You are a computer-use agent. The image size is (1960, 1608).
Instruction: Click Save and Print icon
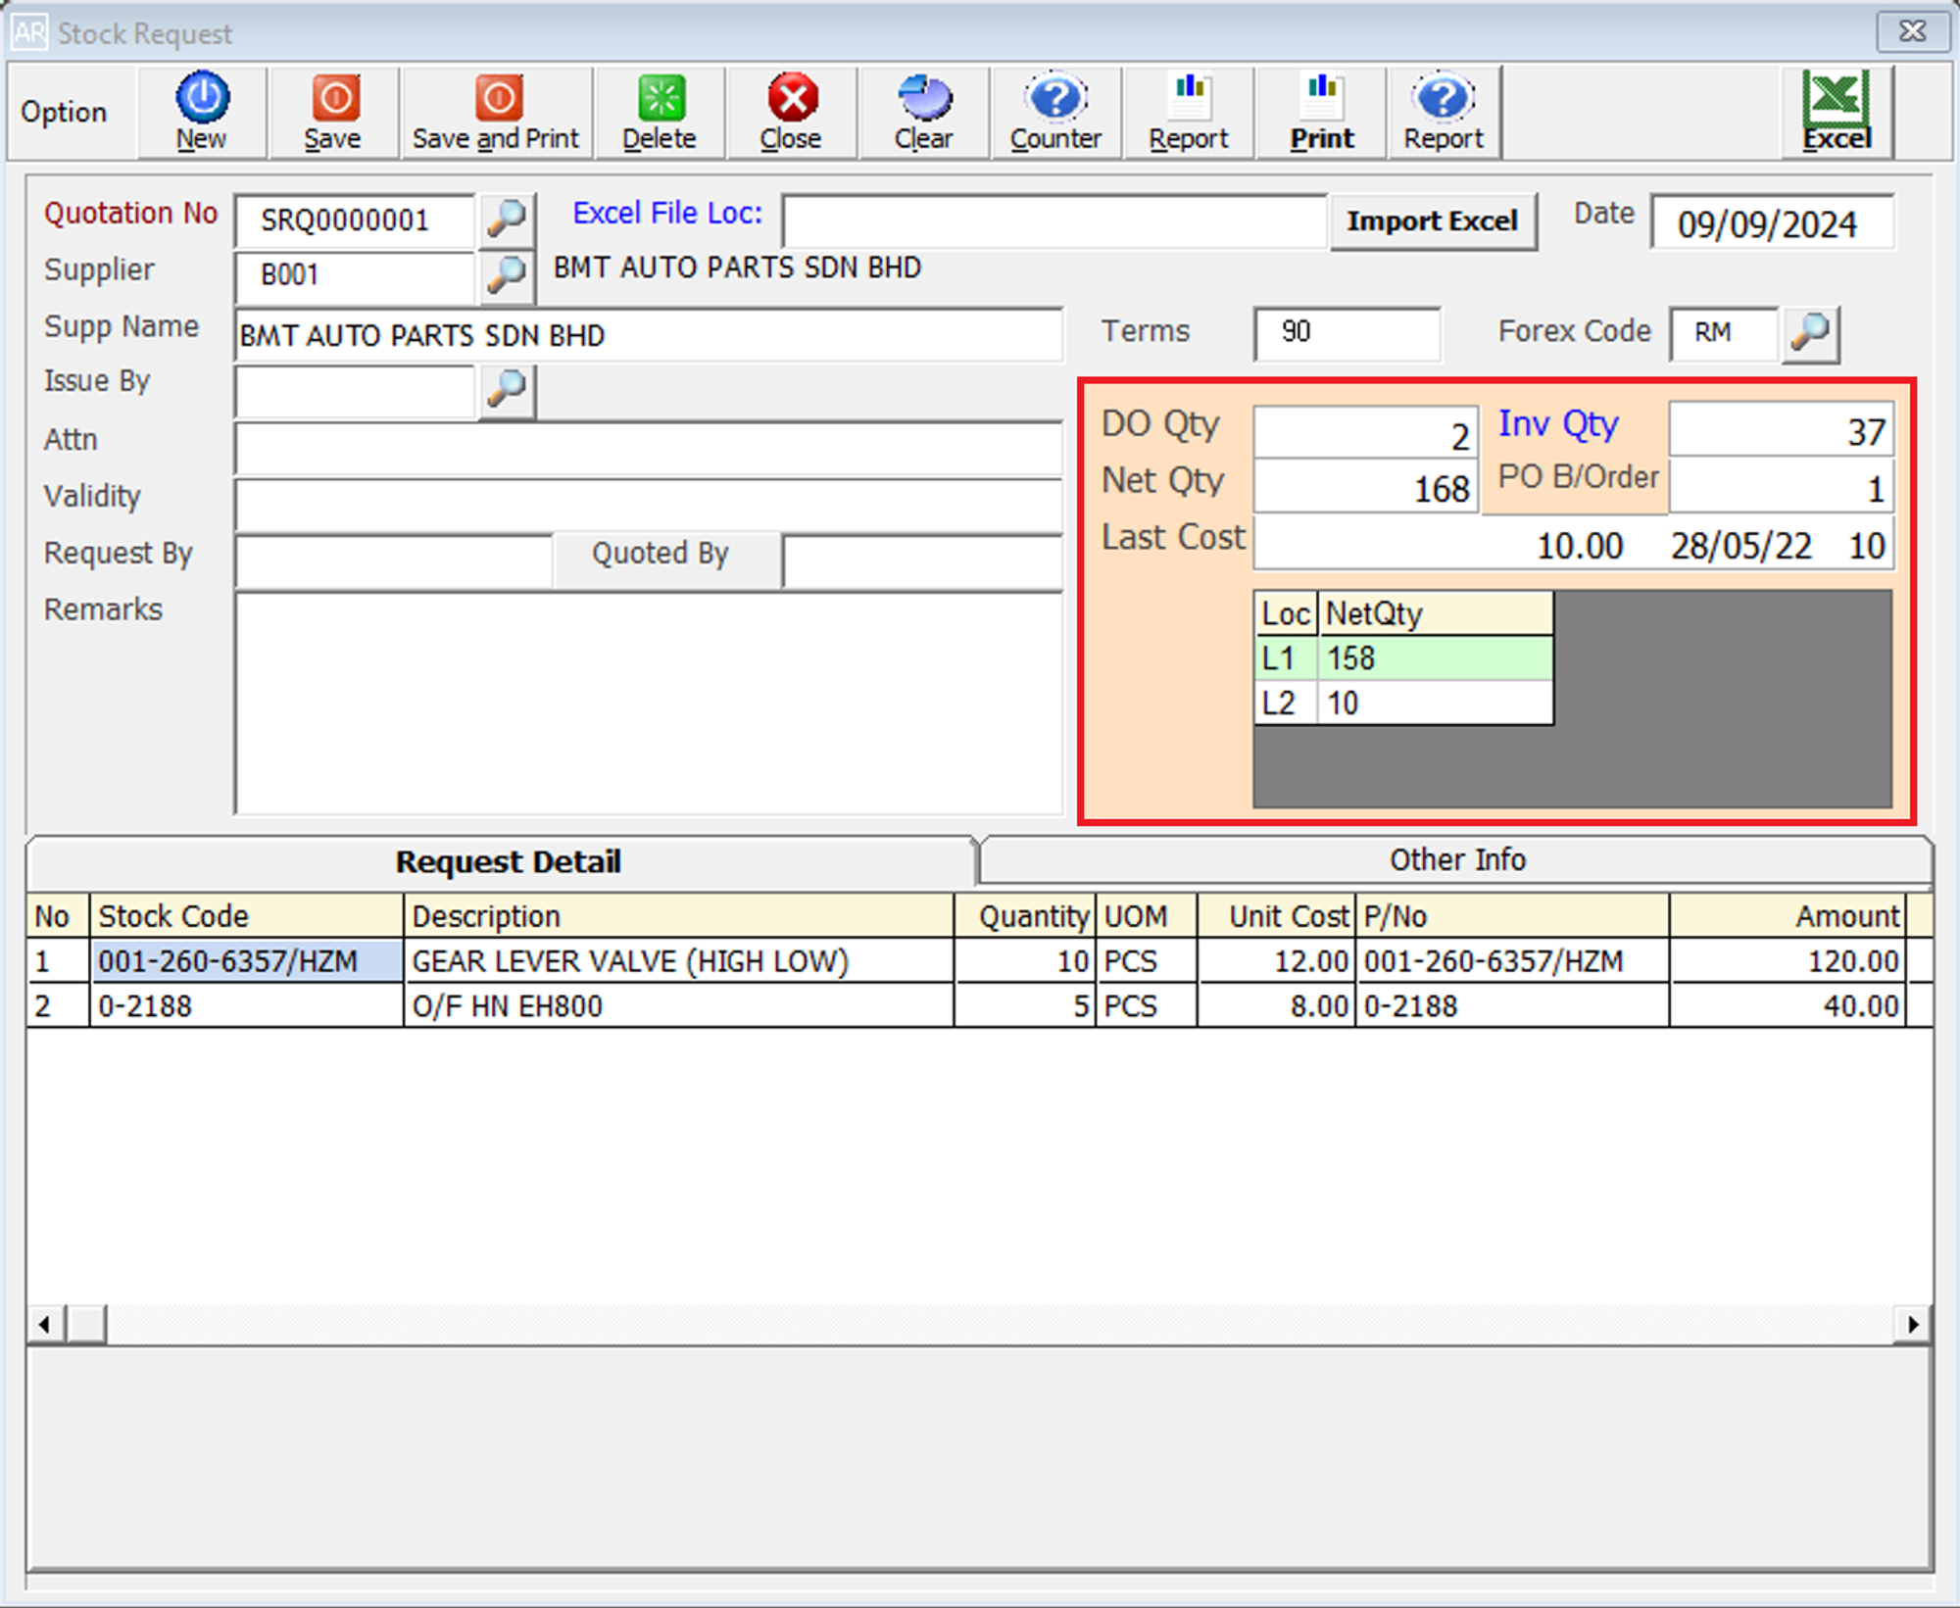point(499,97)
